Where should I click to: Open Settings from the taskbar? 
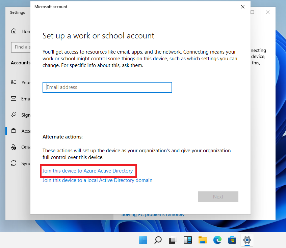point(247,240)
